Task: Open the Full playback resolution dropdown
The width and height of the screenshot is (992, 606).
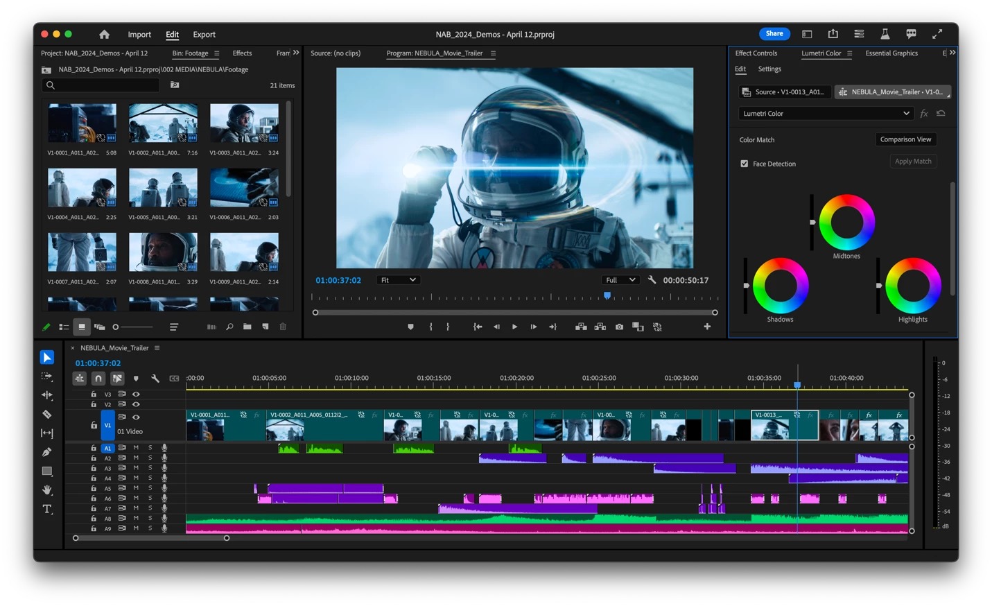Action: pos(620,280)
